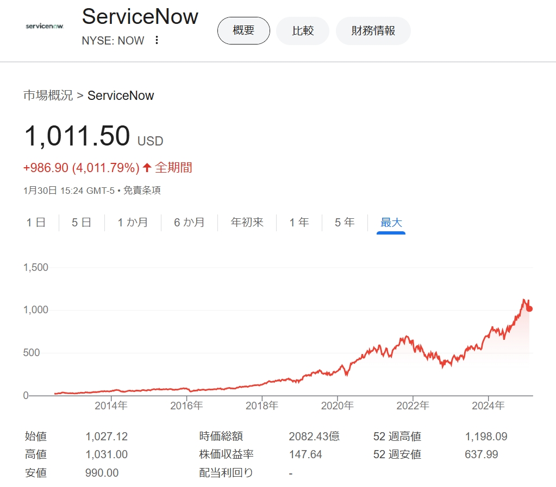Screen dimensions: 556x487
Task: Select the 年初来 year-to-date range
Action: pyautogui.click(x=246, y=222)
